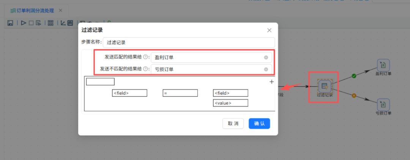Select the 亏损订单 output node
The height and width of the screenshot is (160, 410).
(383, 105)
